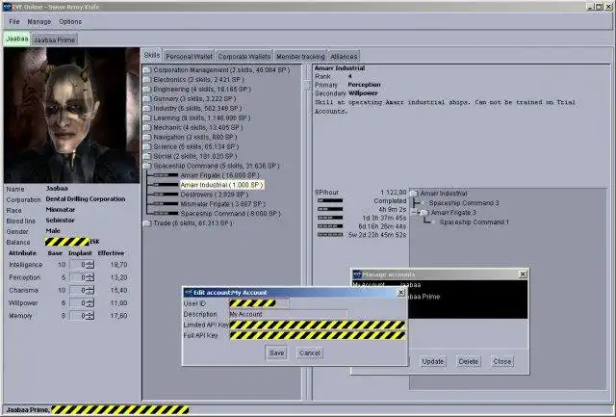Image resolution: width=616 pixels, height=417 pixels.
Task: Close the Edit account dialog
Action: coord(400,293)
